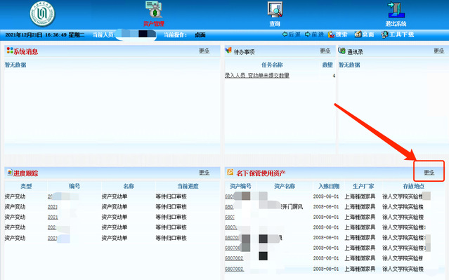
Task: Click the 退出系统 exit system icon
Action: tap(396, 14)
